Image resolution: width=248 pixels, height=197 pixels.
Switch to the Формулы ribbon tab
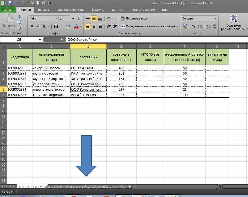click(x=98, y=9)
